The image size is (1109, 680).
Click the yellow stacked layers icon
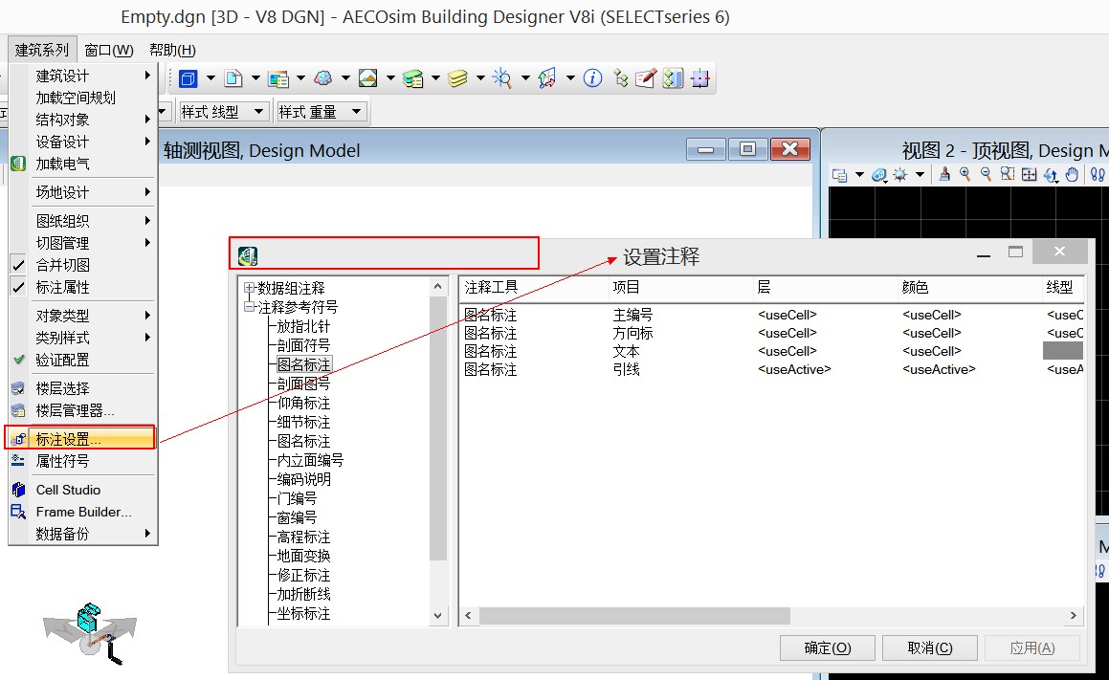coord(457,78)
